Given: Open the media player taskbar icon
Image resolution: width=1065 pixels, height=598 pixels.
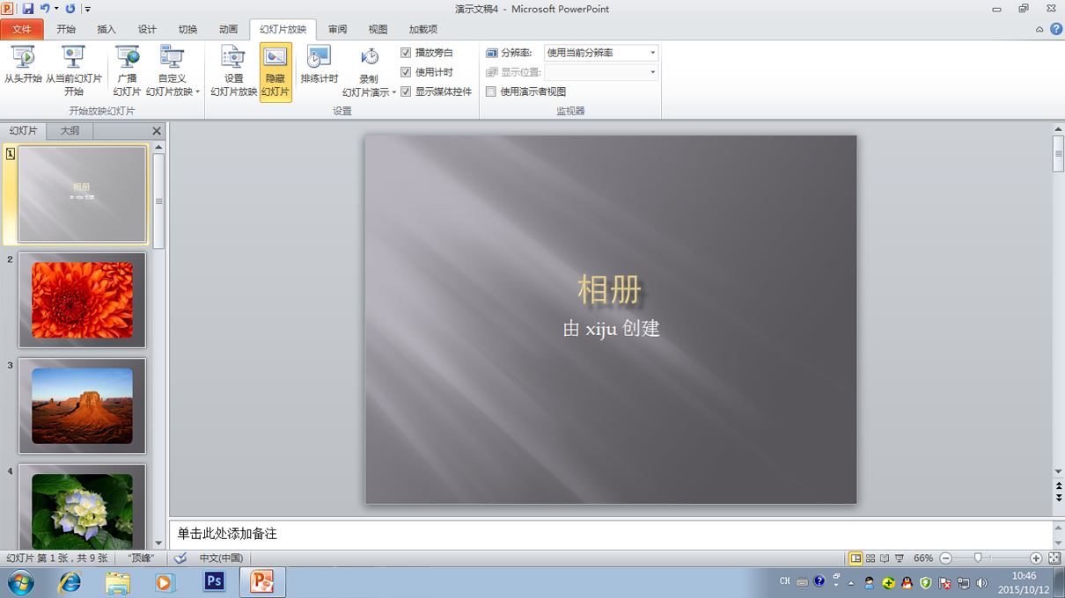Looking at the screenshot, I should pos(165,581).
